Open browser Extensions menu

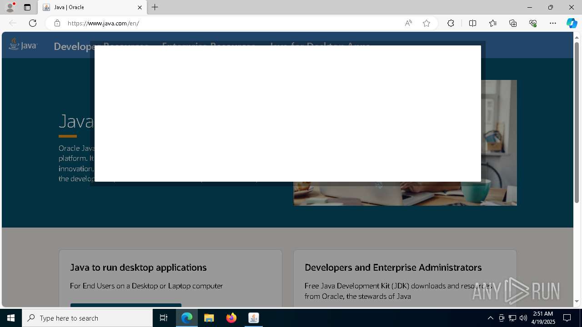click(x=451, y=23)
